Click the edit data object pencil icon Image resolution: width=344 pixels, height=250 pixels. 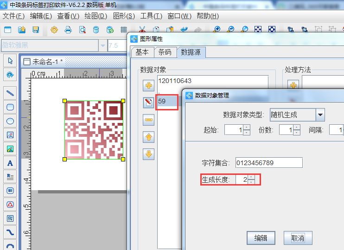[149, 103]
